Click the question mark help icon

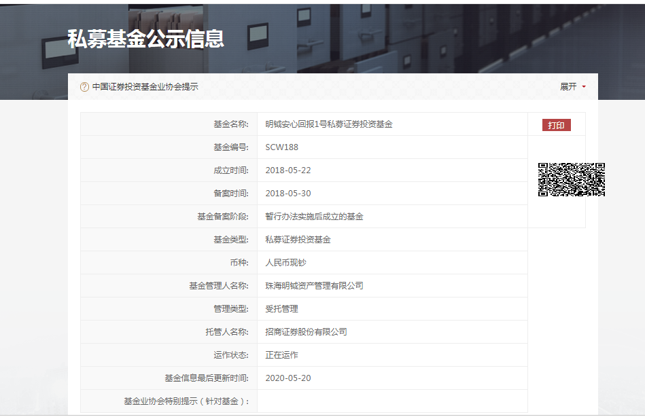[x=85, y=87]
